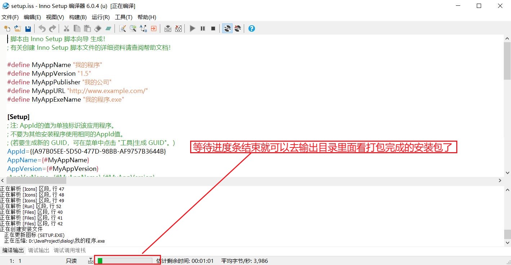The image size is (511, 265).
Task: Switch to the 调试调用堆栈 tab
Action: pyautogui.click(x=70, y=250)
